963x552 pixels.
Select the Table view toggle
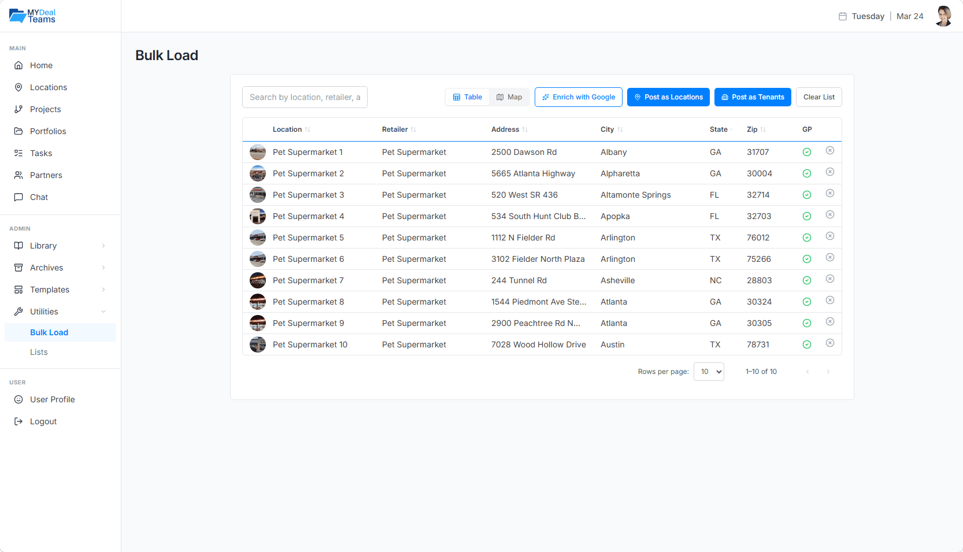467,97
